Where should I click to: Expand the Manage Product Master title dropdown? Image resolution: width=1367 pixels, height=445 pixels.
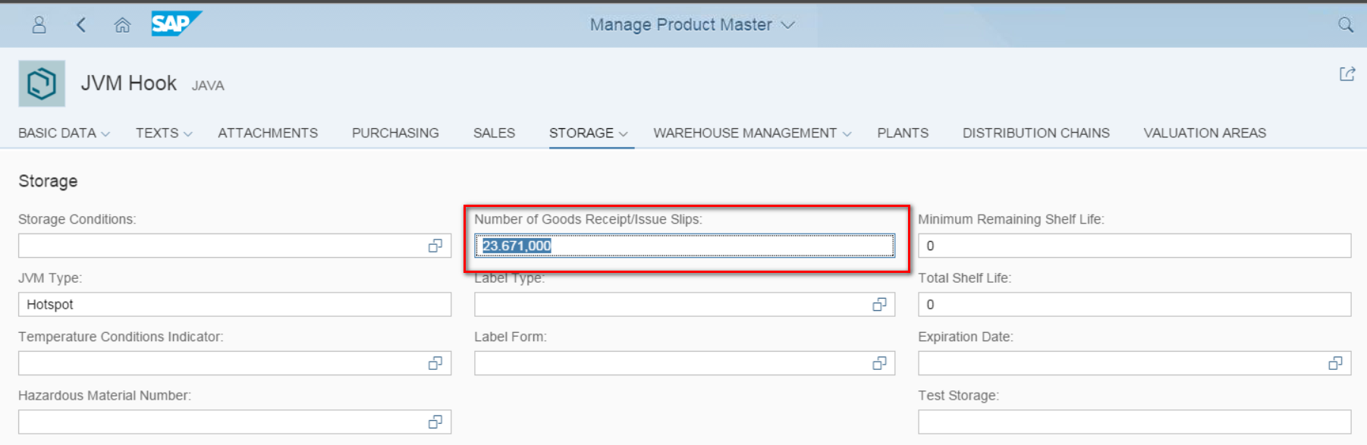[788, 25]
